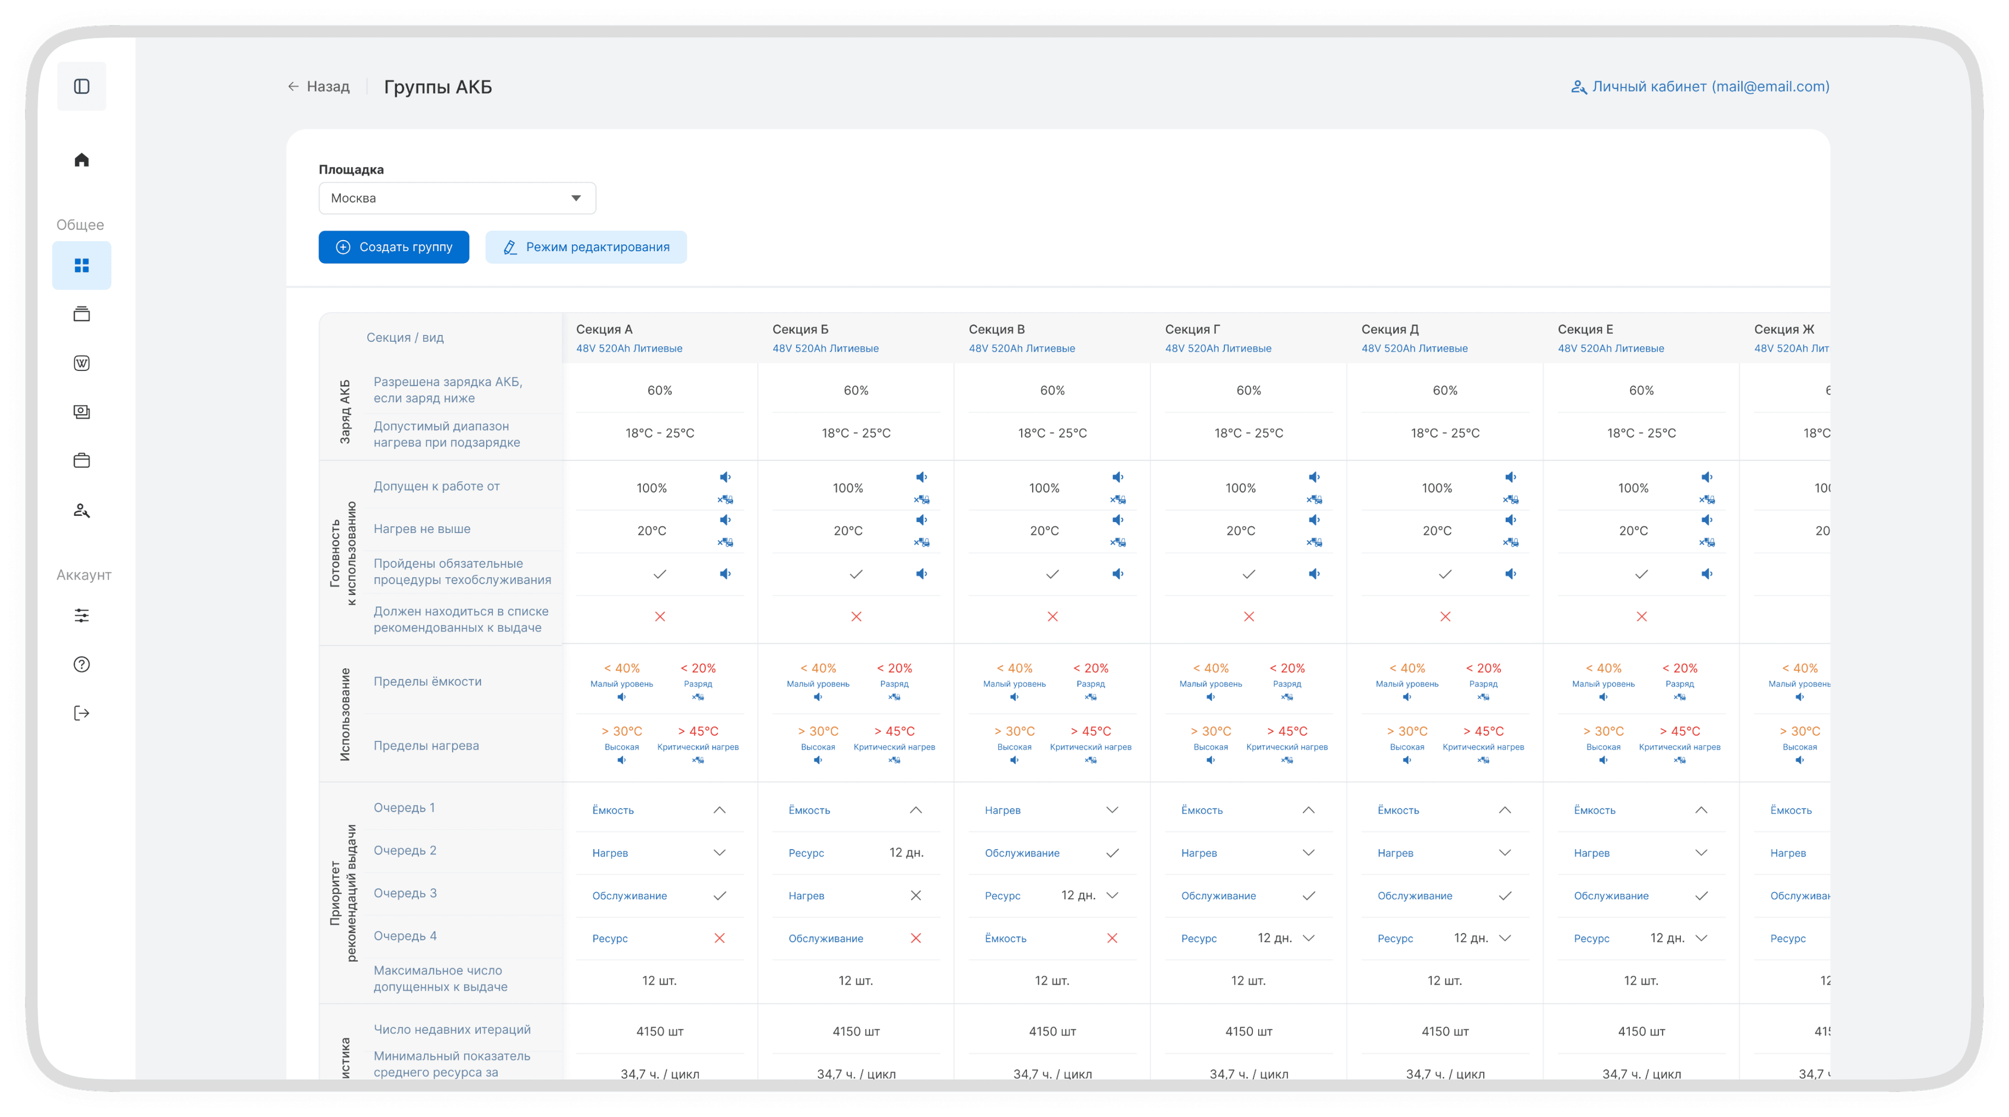The height and width of the screenshot is (1117, 2009).
Task: Click down chevron on Секция В Нагрев
Action: tap(1113, 810)
